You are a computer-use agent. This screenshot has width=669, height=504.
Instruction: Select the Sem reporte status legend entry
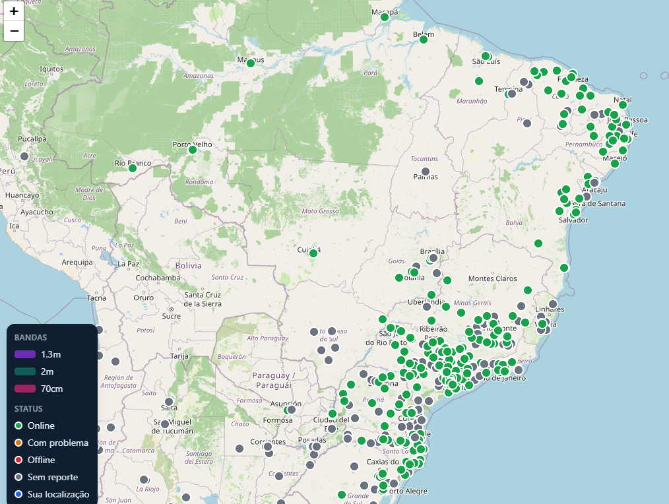tap(46, 477)
